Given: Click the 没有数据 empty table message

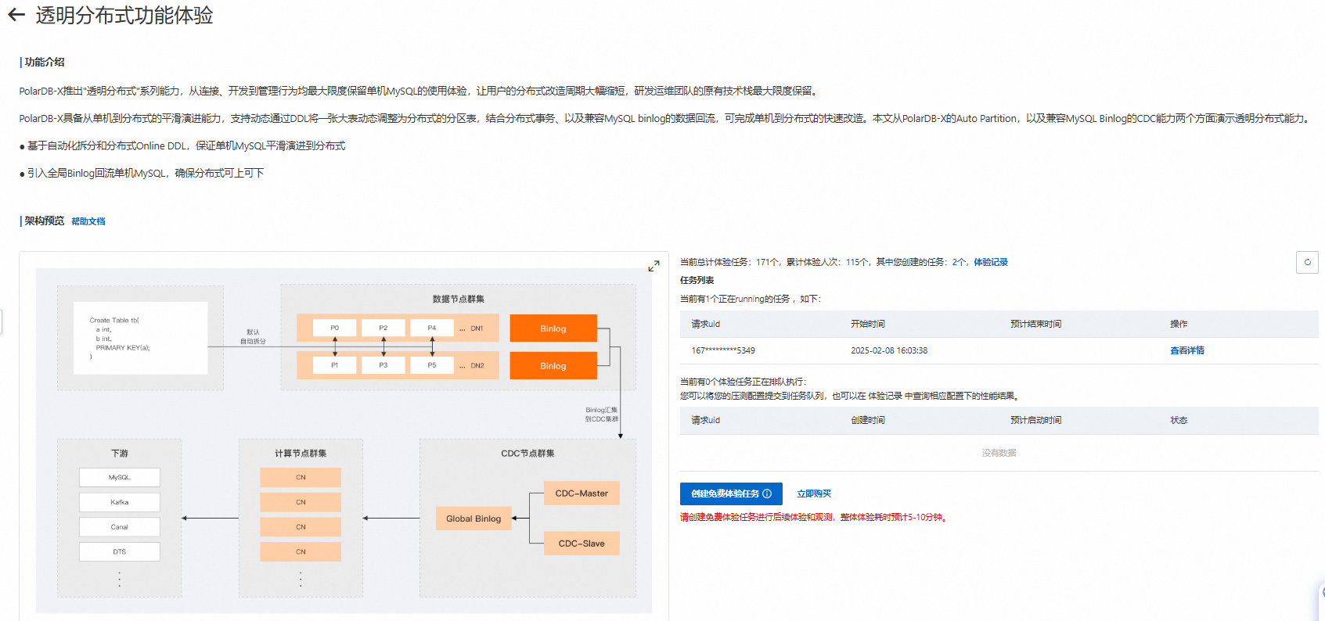Looking at the screenshot, I should point(999,453).
